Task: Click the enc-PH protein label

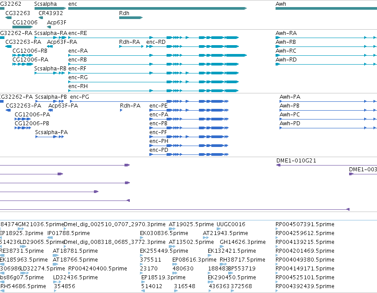Action: tap(159, 141)
